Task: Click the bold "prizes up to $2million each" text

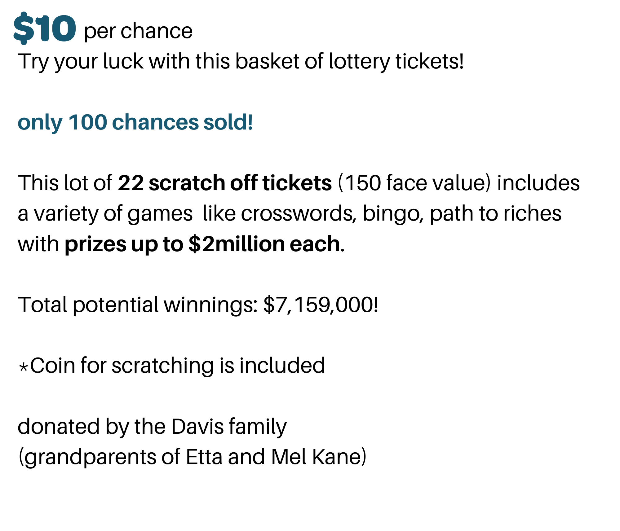Action: (x=202, y=244)
